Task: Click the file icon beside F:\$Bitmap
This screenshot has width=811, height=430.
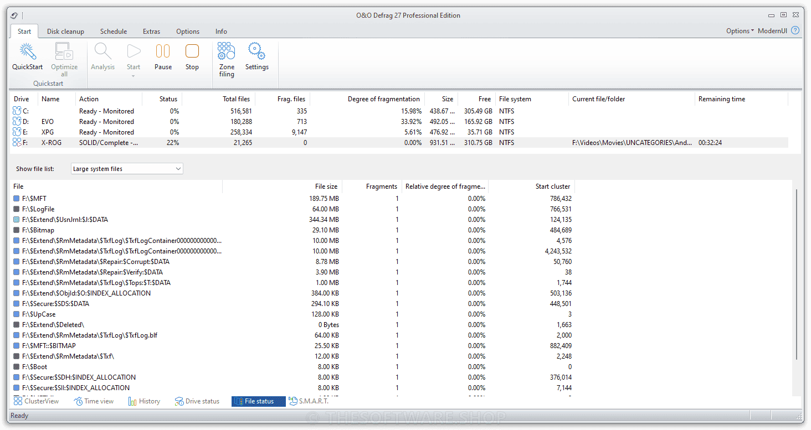Action: pos(17,230)
